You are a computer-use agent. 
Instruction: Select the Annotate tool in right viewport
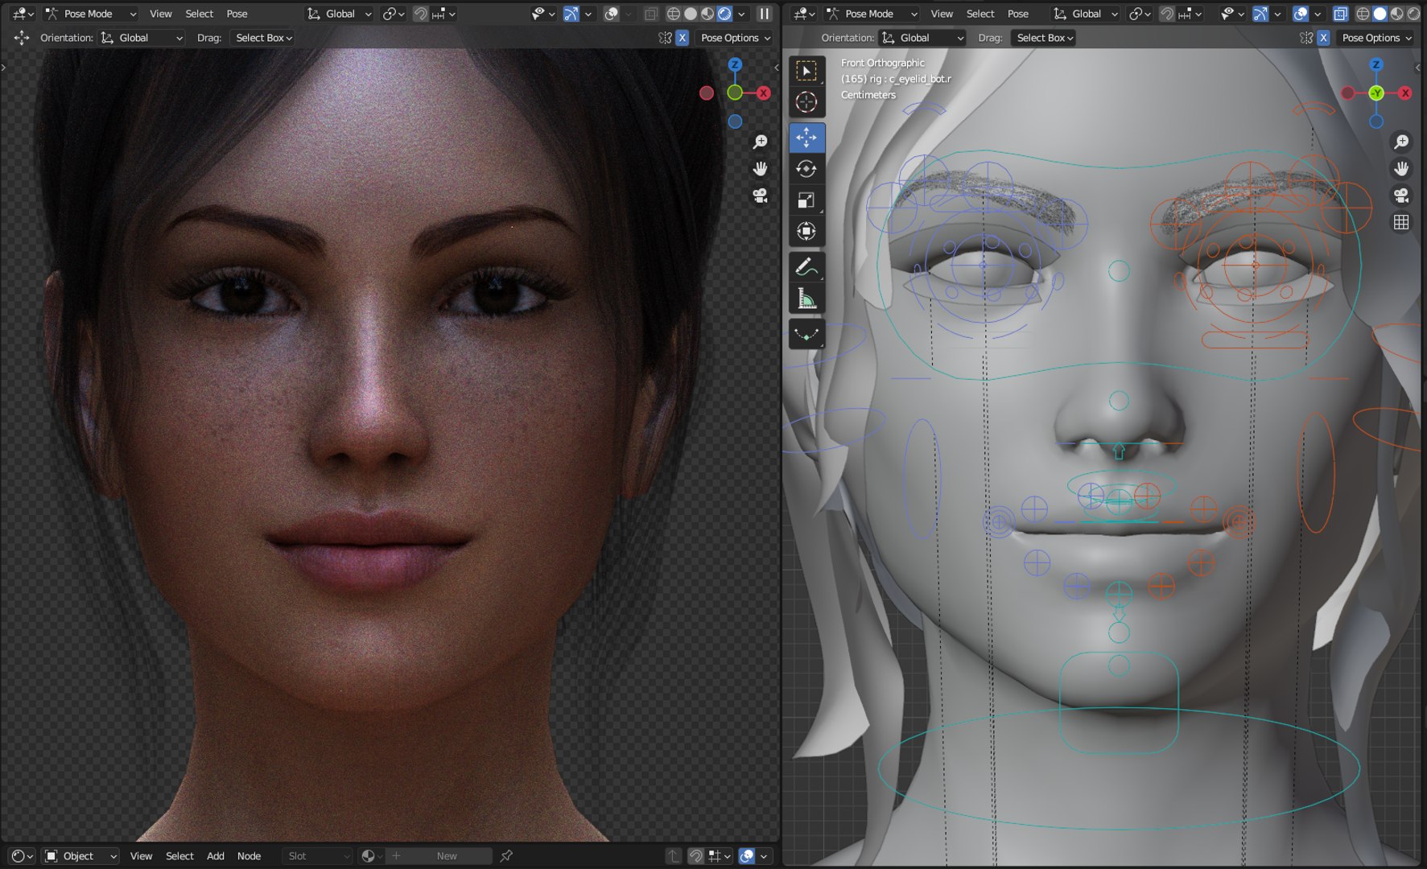tap(806, 267)
